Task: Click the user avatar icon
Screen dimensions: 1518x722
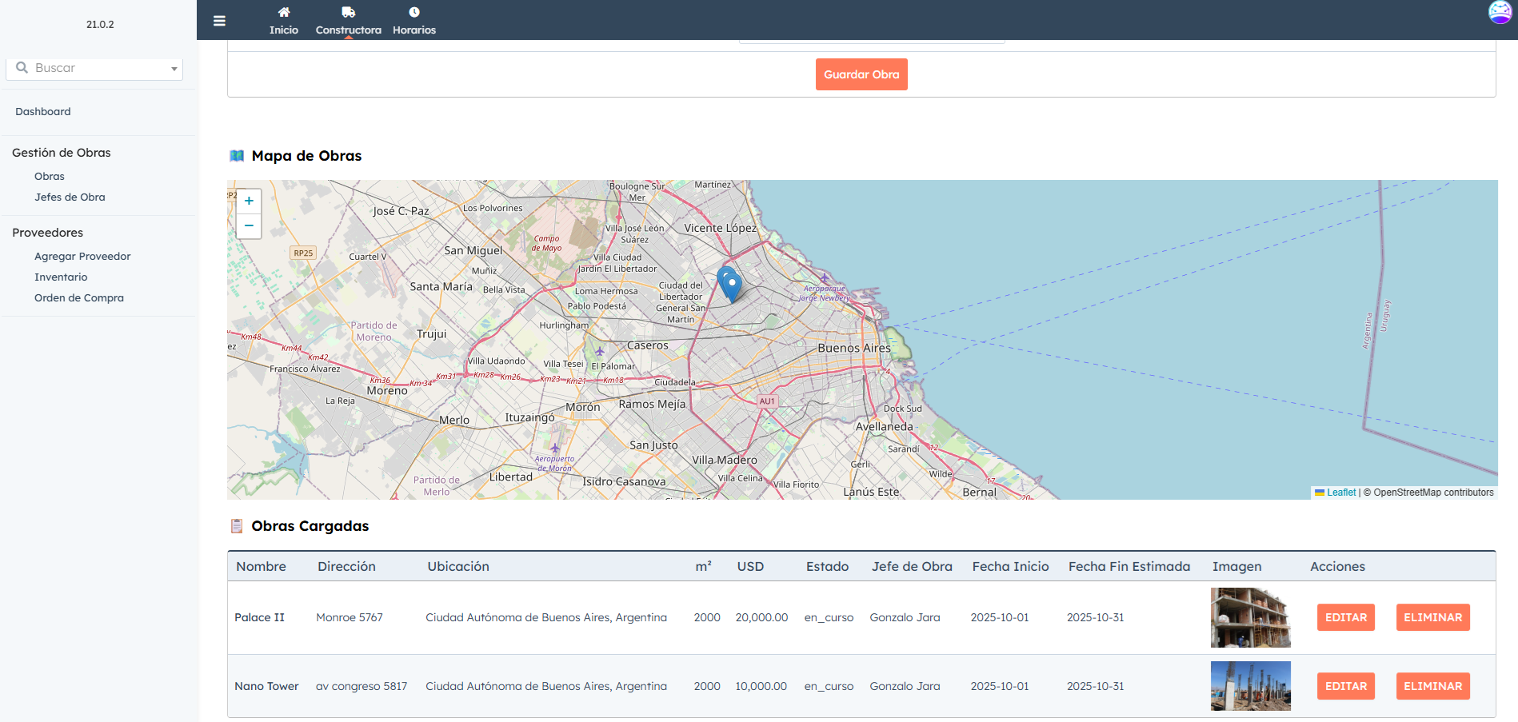Action: 1500,13
